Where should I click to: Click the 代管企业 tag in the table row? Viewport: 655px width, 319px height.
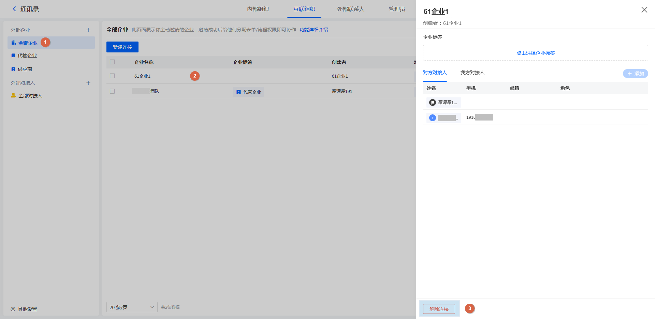click(x=248, y=92)
